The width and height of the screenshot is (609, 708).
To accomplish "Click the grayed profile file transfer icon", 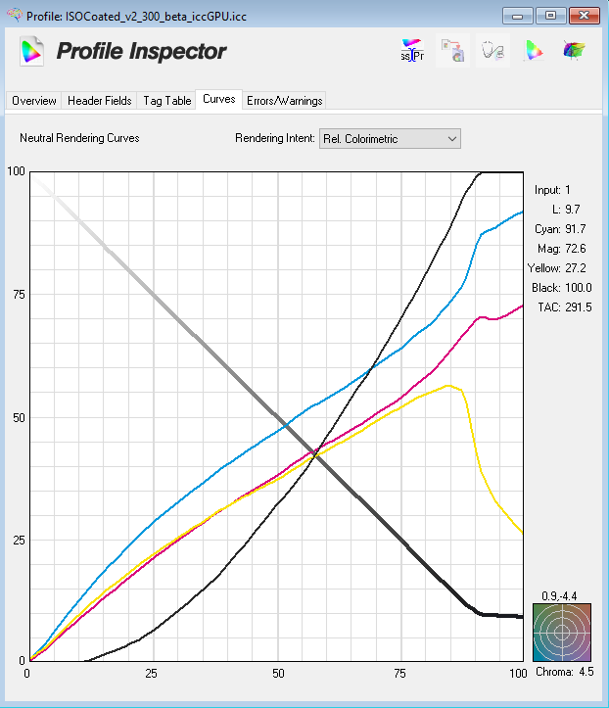I will 452,50.
